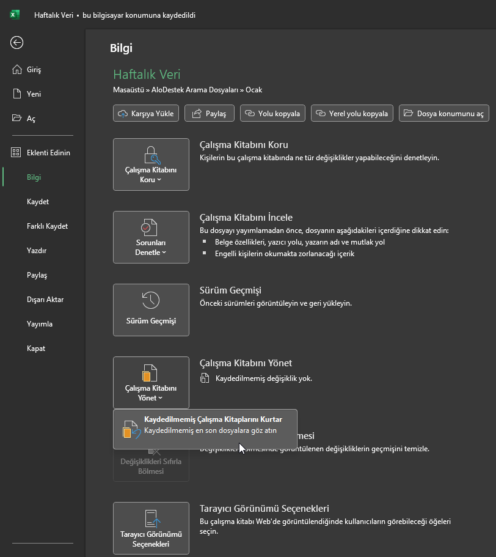Screen dimensions: 496x557
Task: Open Tarayıcı Görünümü Seçenekleri
Action: [x=150, y=528]
